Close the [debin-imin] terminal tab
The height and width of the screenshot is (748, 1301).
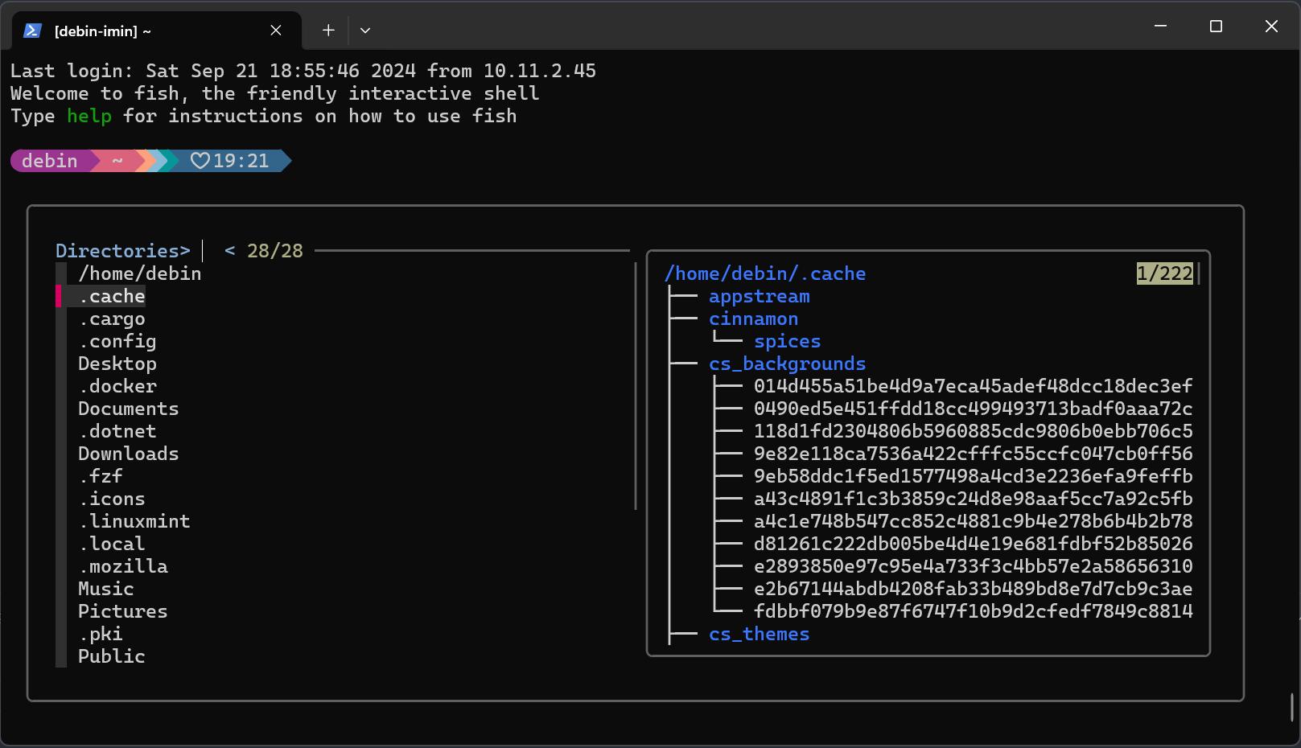[x=276, y=31]
